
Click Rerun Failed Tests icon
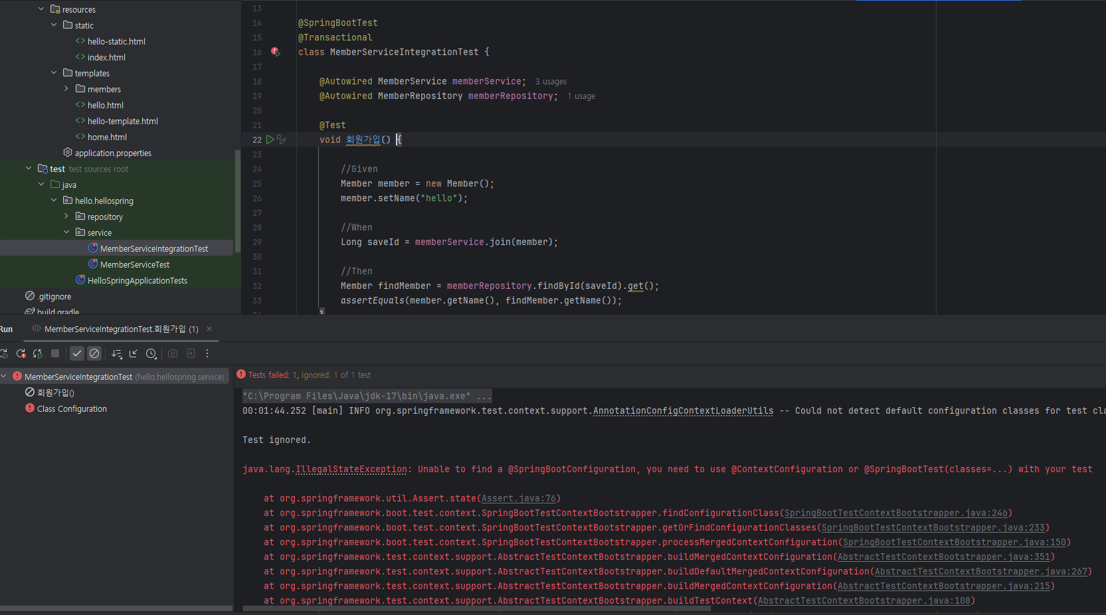[x=21, y=353]
